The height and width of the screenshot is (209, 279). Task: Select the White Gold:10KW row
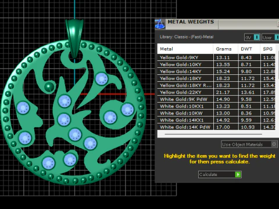pos(216,113)
